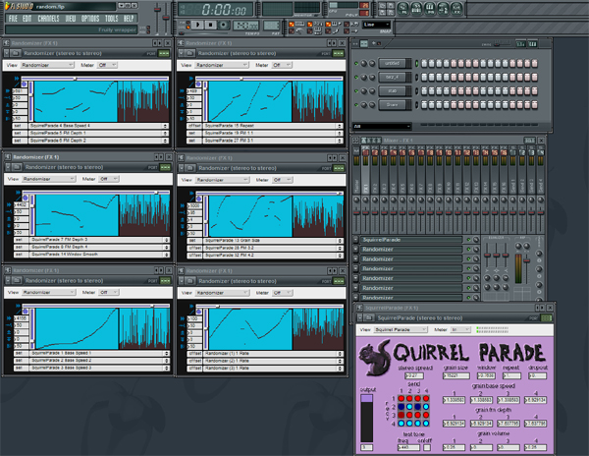Image resolution: width=589 pixels, height=456 pixels.
Task: Toggle first Randomizer slot enable LED in mixer
Action: pos(468,250)
